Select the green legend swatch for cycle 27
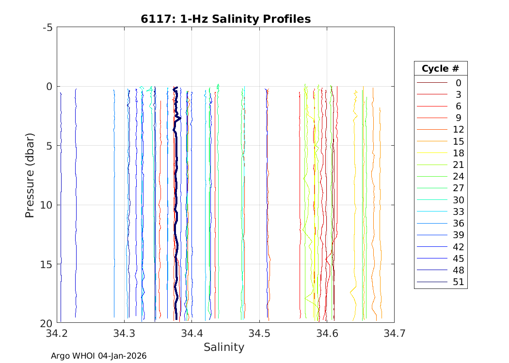The width and height of the screenshot is (509, 363). pos(431,188)
